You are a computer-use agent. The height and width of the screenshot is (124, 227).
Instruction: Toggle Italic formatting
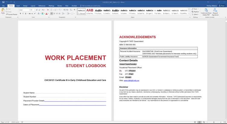[23, 13]
